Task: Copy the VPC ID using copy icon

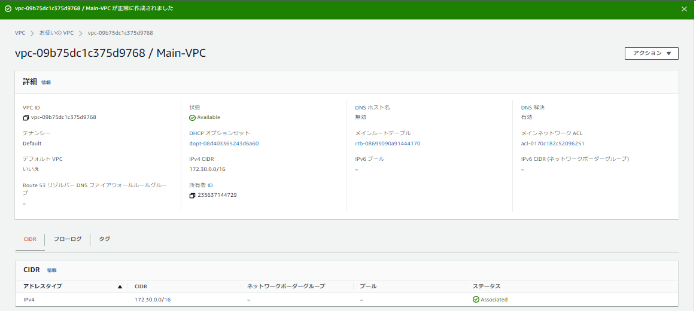Action: pyautogui.click(x=26, y=118)
